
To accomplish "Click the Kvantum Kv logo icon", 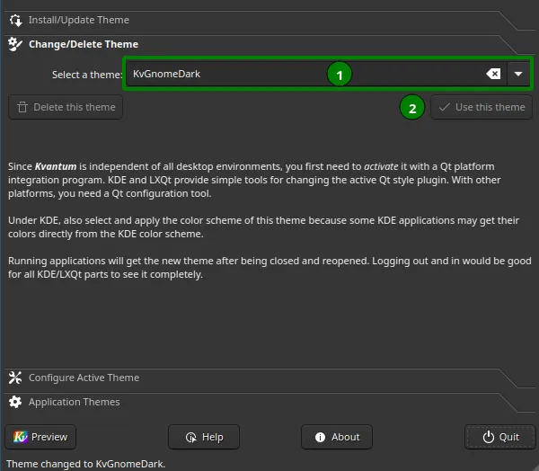I will [x=21, y=437].
